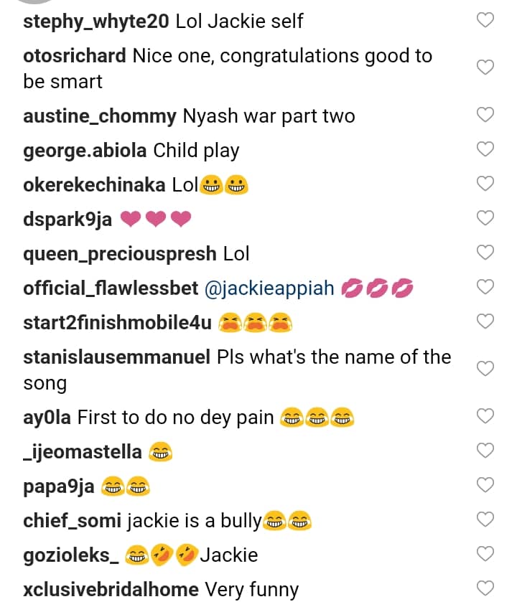517x602 pixels.
Task: Toggle like on ay0la's comment
Action: [x=486, y=416]
